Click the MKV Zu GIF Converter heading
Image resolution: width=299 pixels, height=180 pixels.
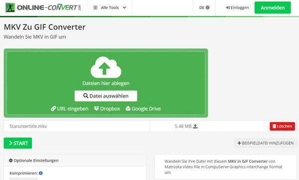(x=45, y=27)
